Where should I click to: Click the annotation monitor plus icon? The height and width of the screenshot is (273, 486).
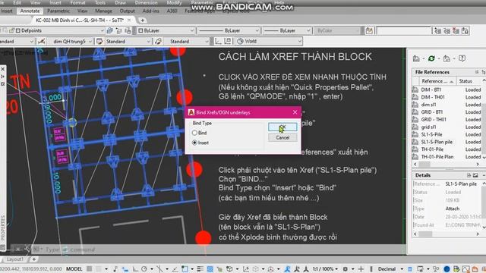coord(361,269)
